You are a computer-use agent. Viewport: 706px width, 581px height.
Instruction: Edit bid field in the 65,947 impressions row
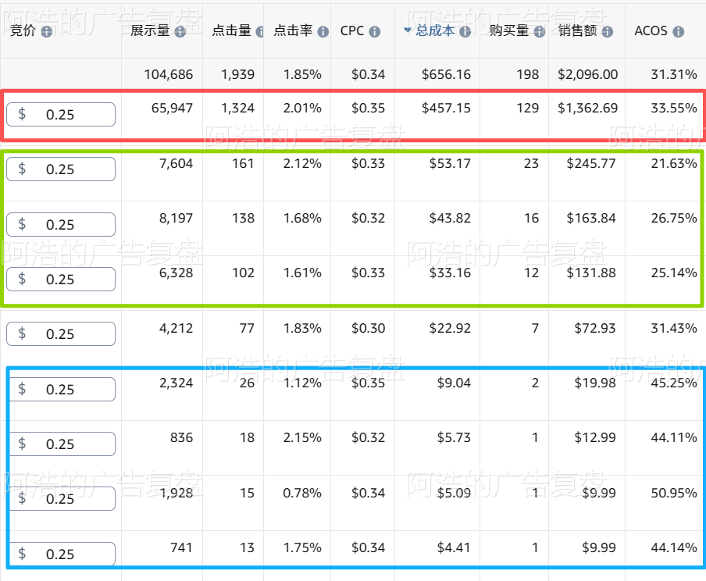pyautogui.click(x=61, y=114)
